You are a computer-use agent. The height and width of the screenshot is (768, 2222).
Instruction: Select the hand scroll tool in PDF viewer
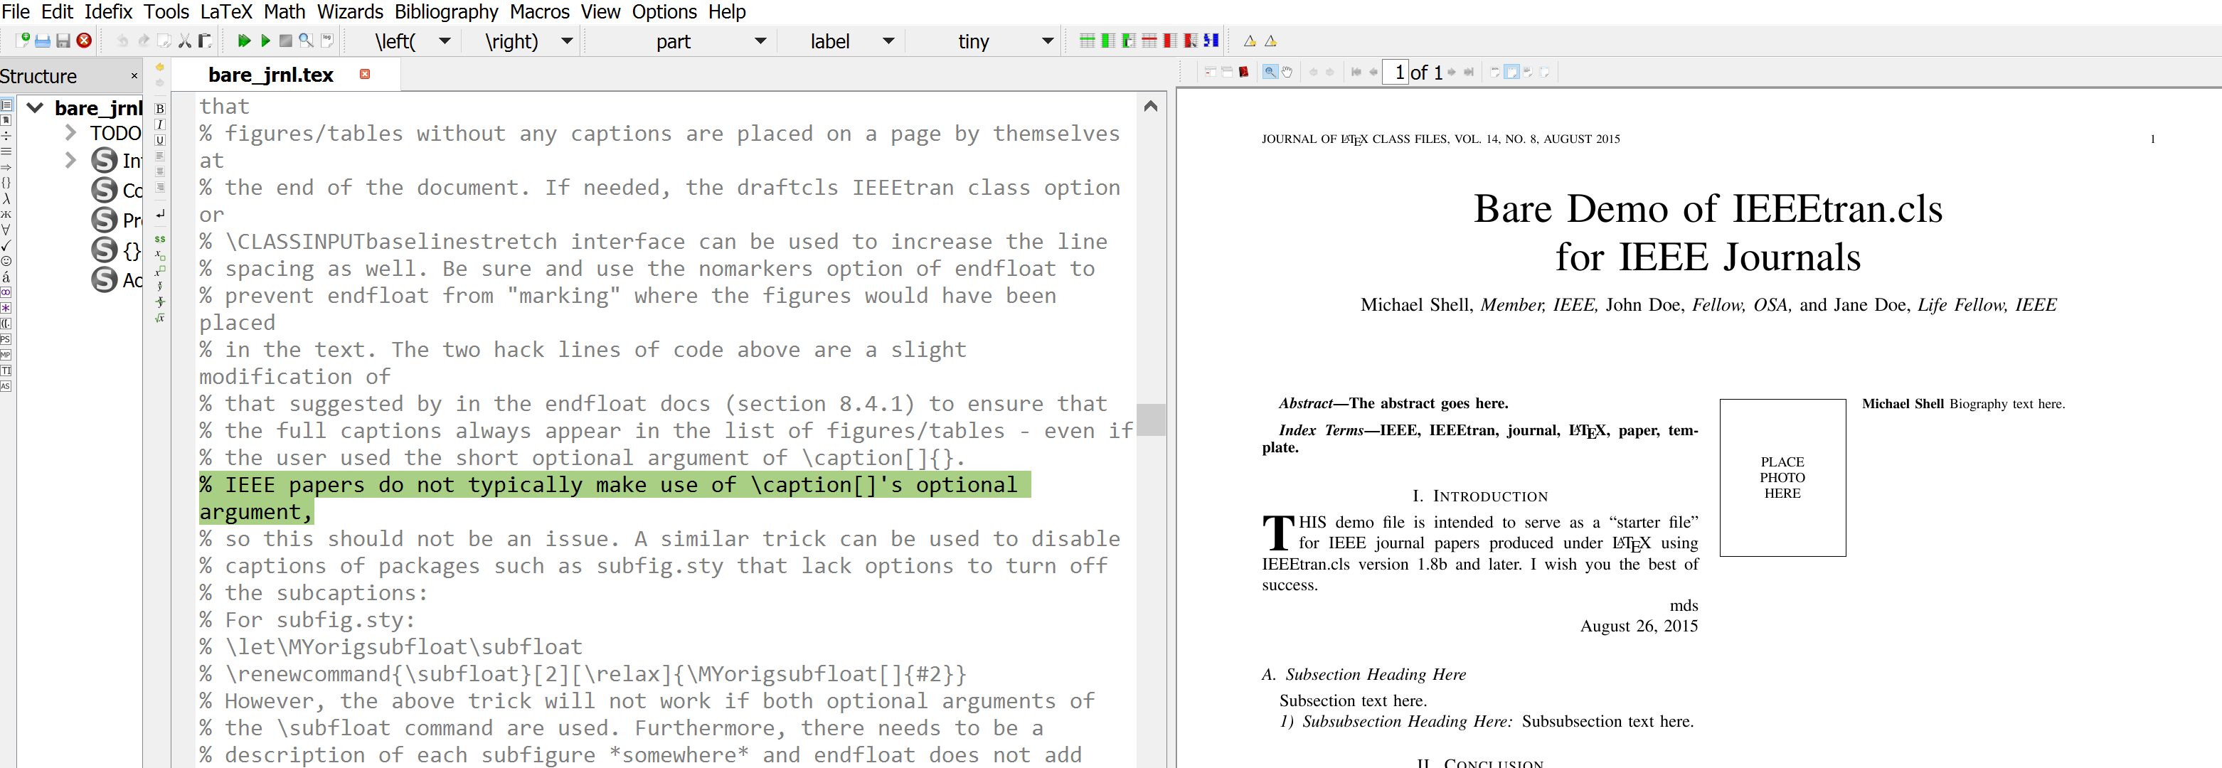1287,73
